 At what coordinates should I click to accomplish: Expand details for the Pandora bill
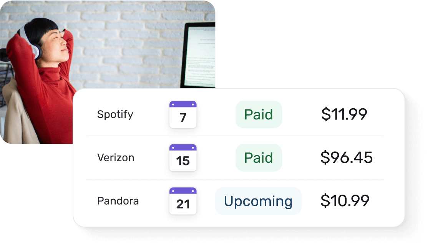tap(231, 201)
